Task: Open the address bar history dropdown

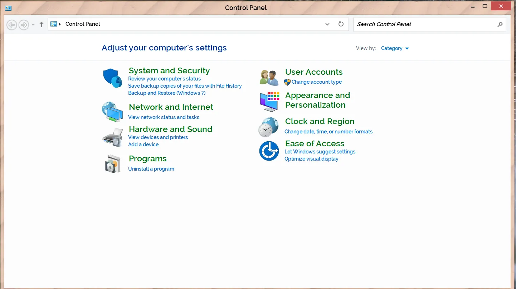Action: (327, 24)
